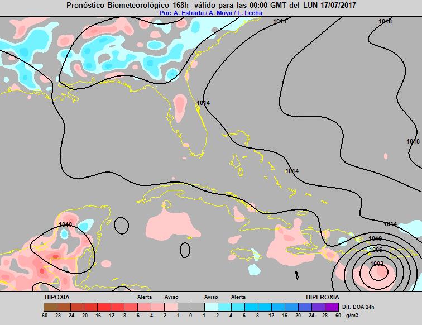Click the 'Aviso' label on the hyperoxia side

211,297
